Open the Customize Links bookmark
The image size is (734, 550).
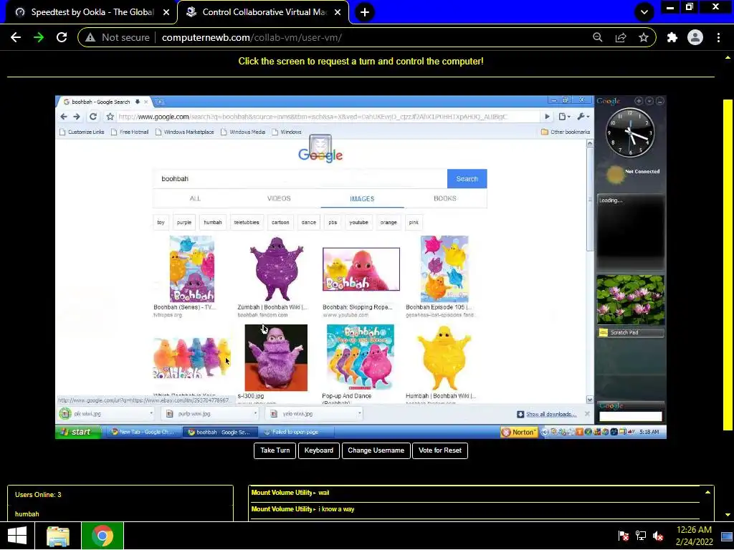82,132
